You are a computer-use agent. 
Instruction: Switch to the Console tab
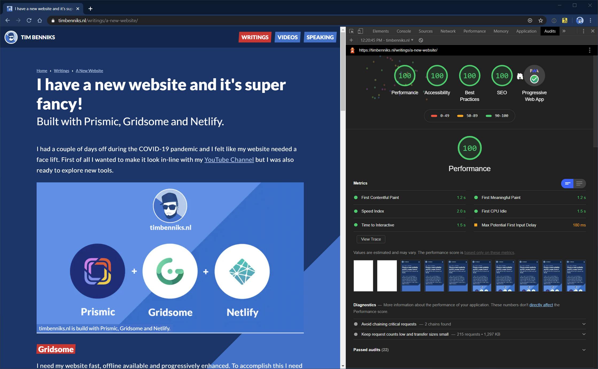click(403, 31)
